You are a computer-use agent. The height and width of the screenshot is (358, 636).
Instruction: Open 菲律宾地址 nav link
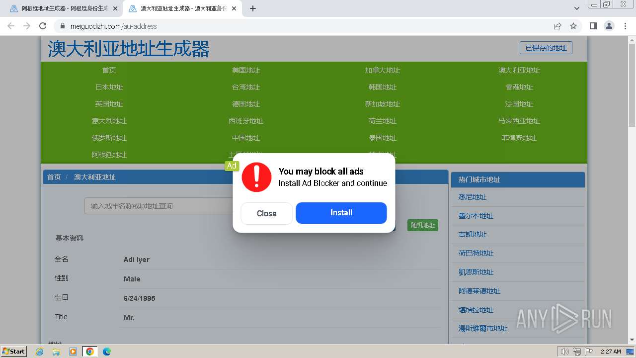519,138
